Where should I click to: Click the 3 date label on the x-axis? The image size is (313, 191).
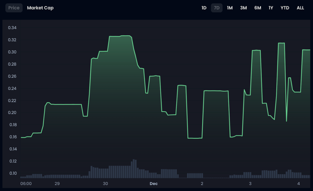click(x=250, y=184)
